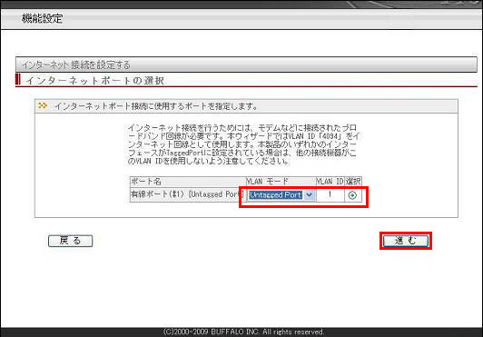The width and height of the screenshot is (483, 337).
Task: Open the VLAN mode Untagged Port dropdown
Action: coord(281,195)
